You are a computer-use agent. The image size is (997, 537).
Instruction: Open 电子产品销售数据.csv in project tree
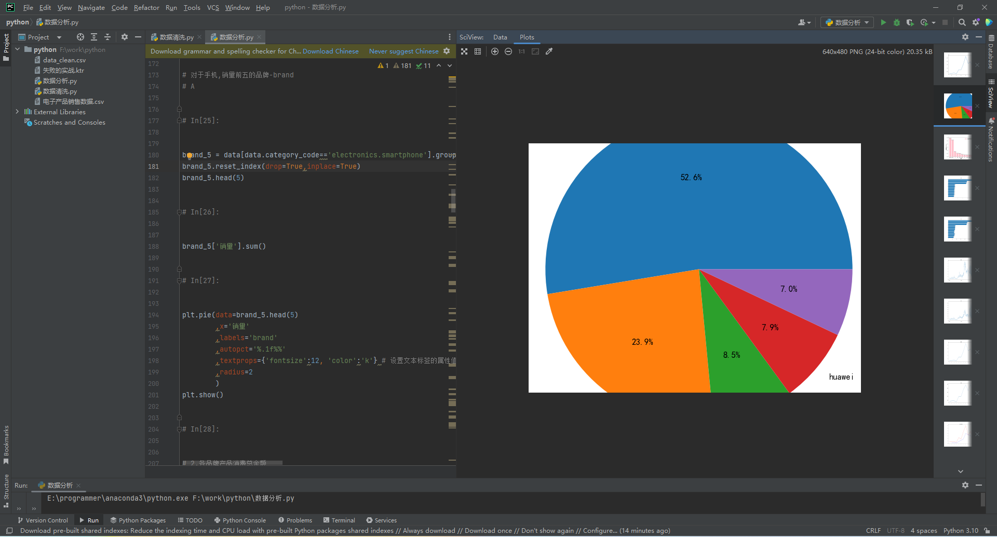coord(73,101)
